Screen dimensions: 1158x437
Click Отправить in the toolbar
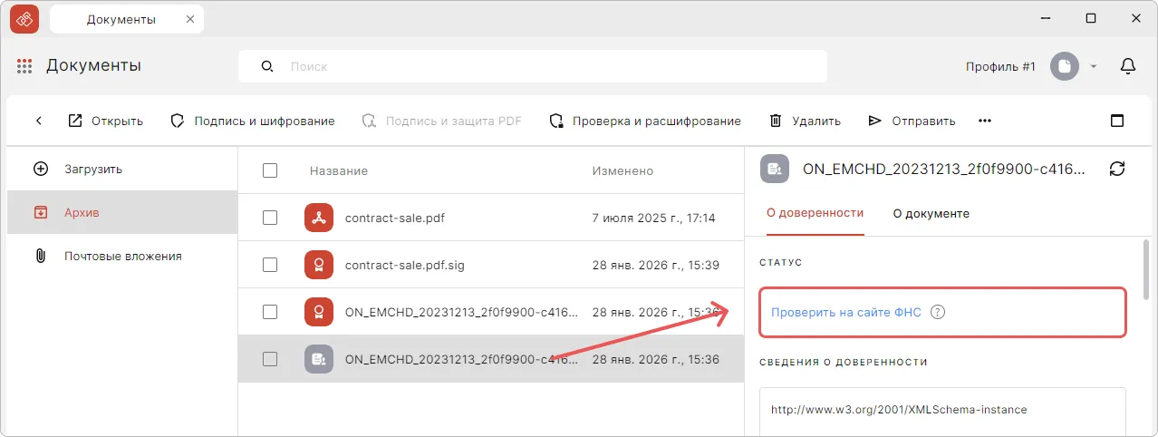912,121
